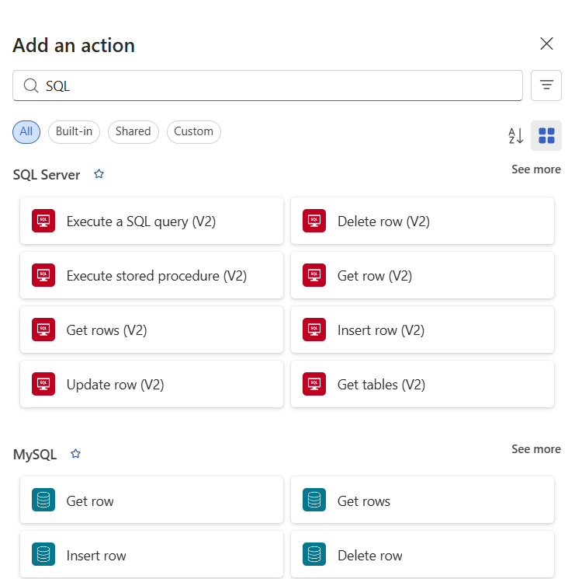This screenshot has width=575, height=579.
Task: Click SQL icon beside Delete row (V2)
Action: [x=314, y=221]
